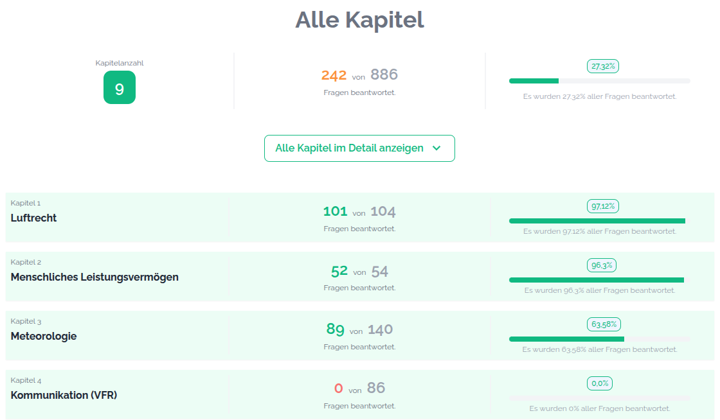Screen dimensions: 720x420
Task: Click the 27,32% overall progress badge
Action: [602, 66]
